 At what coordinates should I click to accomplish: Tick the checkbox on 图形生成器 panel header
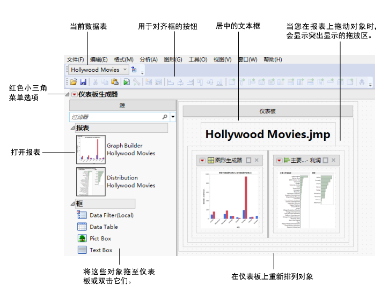(x=248, y=160)
